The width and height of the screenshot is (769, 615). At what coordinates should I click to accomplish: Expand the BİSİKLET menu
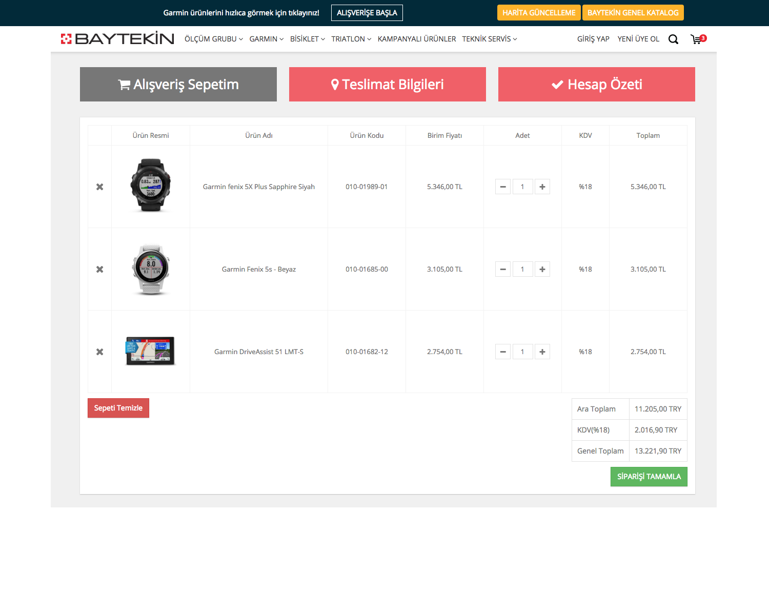[308, 39]
